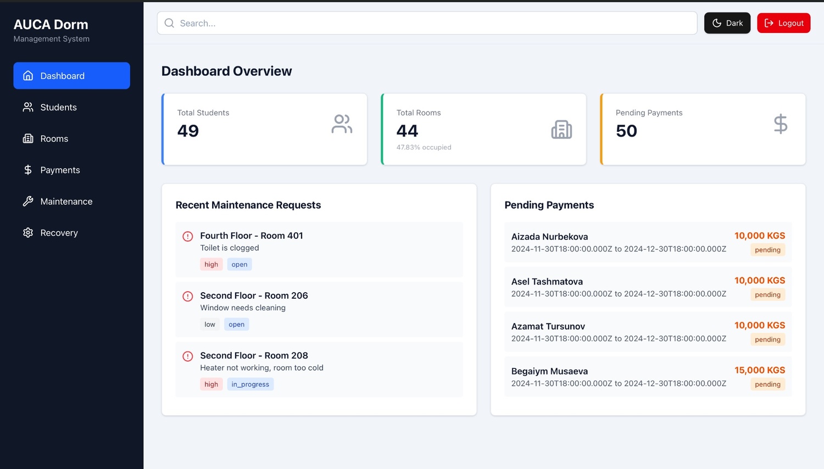This screenshot has height=469, width=824.
Task: Click the AUCA Dorm title
Action: (x=51, y=25)
